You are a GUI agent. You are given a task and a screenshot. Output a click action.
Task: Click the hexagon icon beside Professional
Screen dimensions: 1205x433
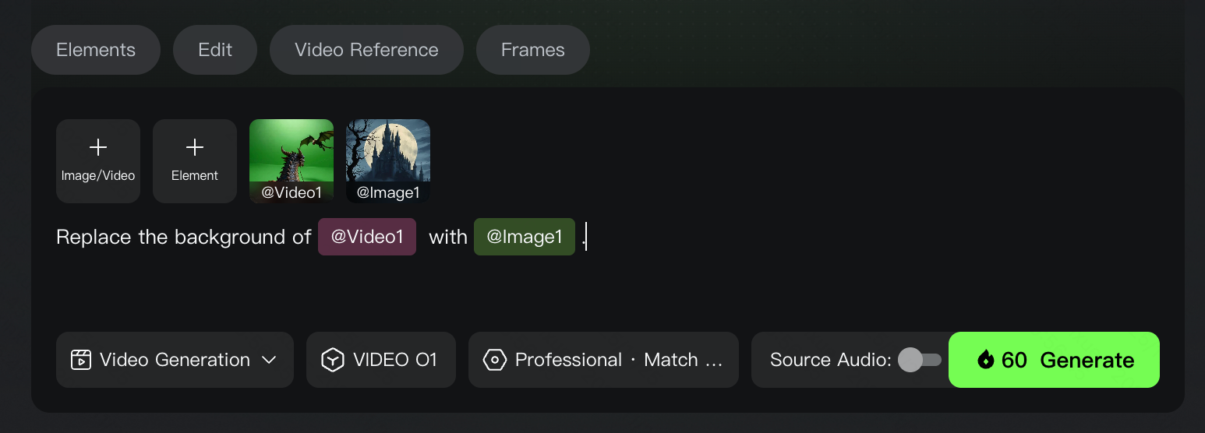(x=495, y=360)
